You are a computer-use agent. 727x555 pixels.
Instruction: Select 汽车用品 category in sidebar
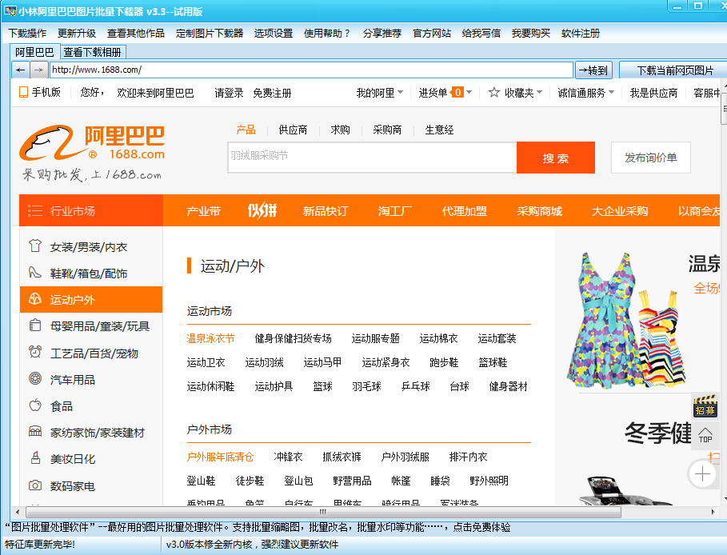coord(72,380)
